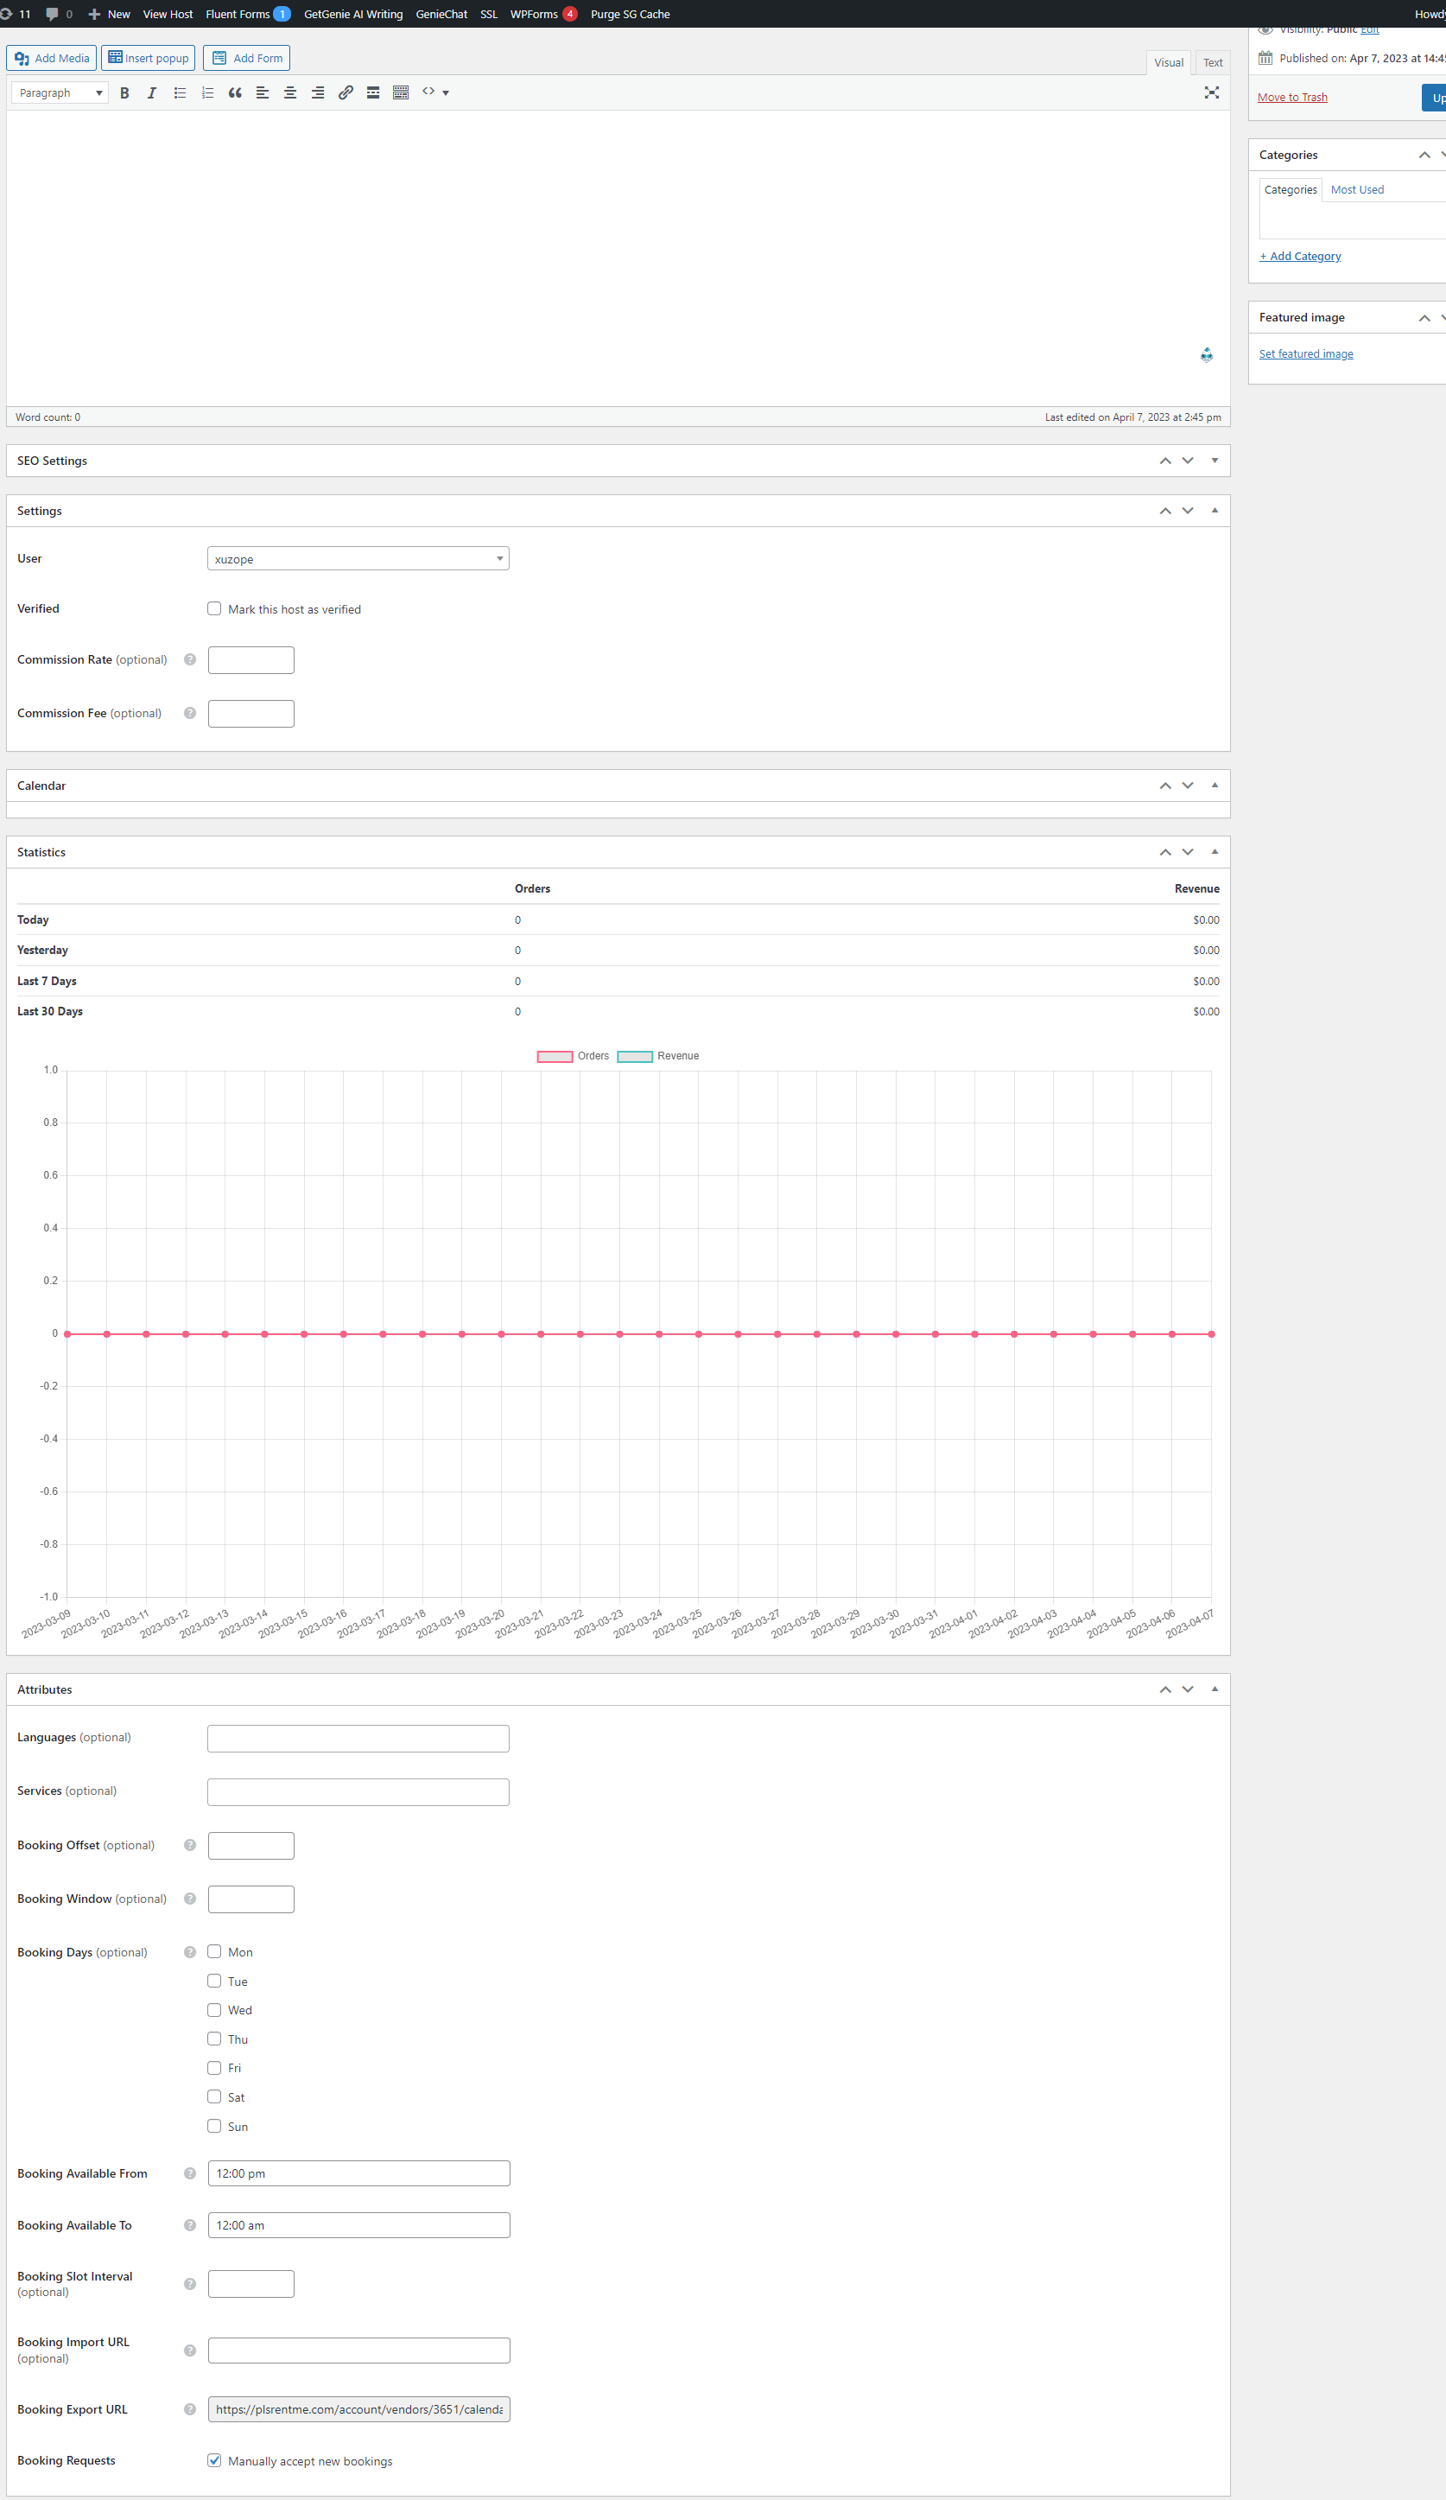
Task: Click the Set featured image link
Action: [1306, 354]
